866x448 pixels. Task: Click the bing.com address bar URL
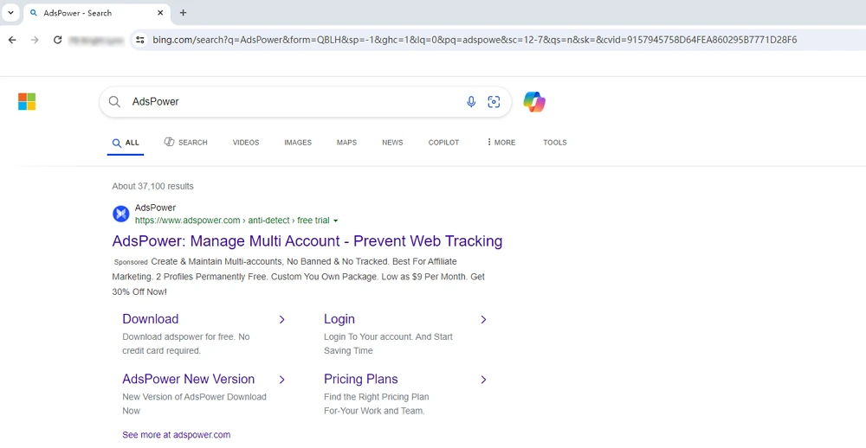[x=475, y=40]
